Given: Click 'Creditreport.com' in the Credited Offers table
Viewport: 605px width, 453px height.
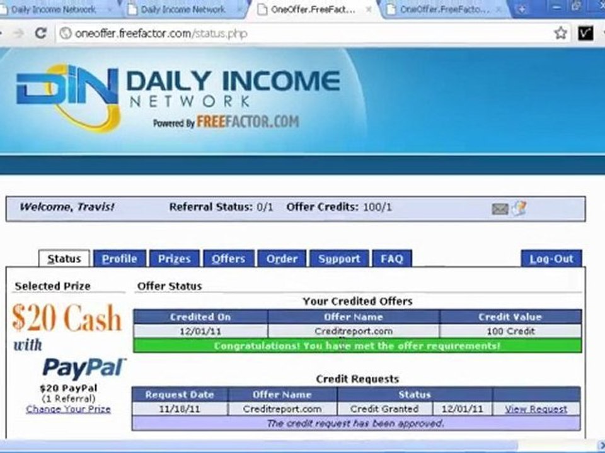Looking at the screenshot, I should coord(354,332).
